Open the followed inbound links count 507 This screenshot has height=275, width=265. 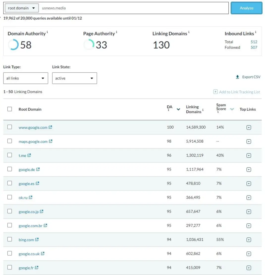click(254, 47)
